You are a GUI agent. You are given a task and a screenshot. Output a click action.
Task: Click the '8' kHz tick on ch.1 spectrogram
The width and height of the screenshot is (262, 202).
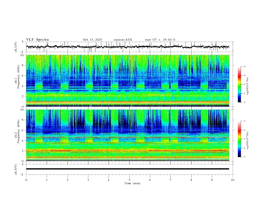(x=23, y=65)
